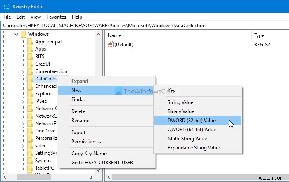
Task: Select String Value in the submenu
Action: pos(198,102)
